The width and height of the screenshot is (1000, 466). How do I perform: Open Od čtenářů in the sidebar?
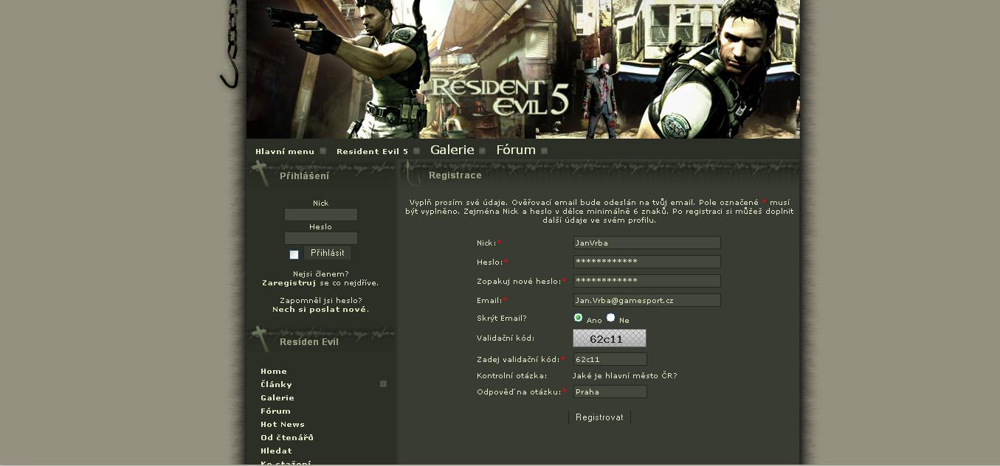[287, 438]
